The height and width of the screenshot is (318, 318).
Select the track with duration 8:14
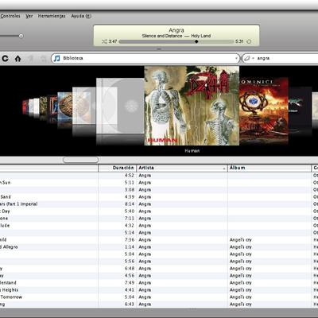159,204
